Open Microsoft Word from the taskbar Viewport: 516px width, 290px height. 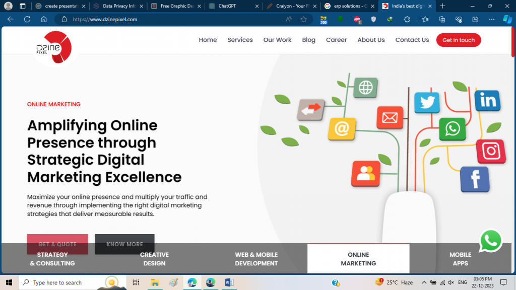229,282
